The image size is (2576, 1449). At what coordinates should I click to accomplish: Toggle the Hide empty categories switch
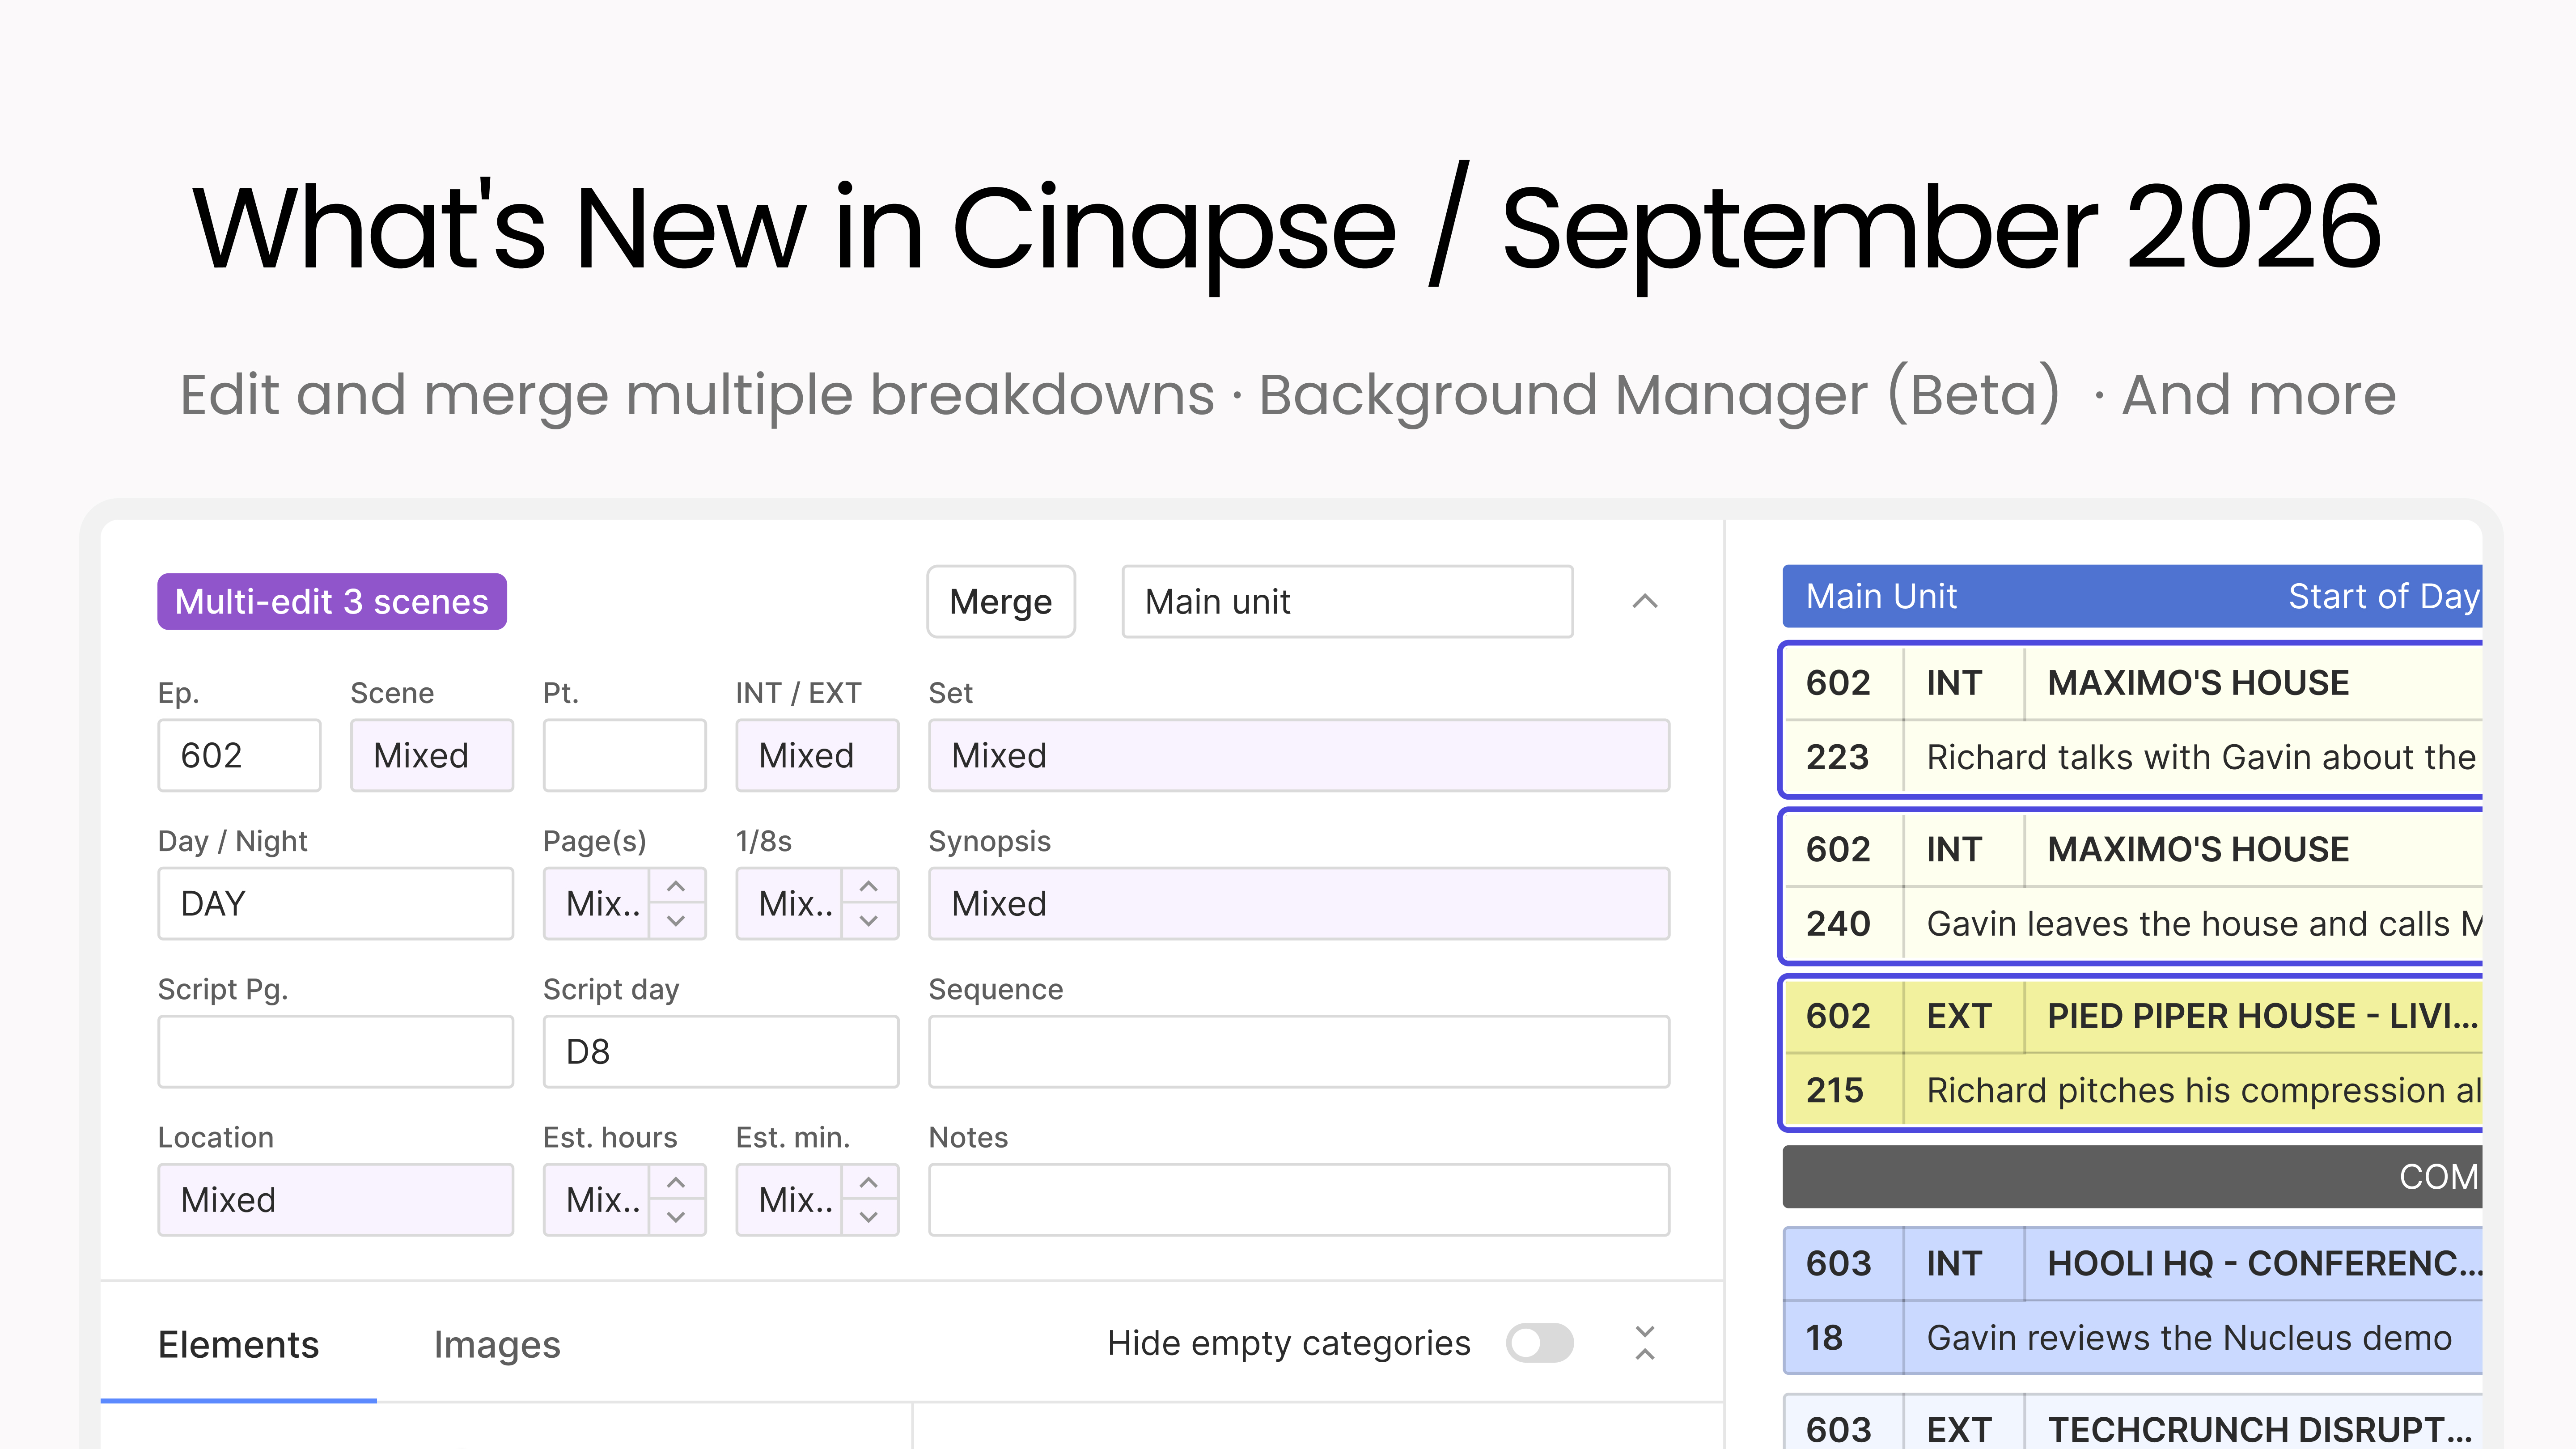[1540, 1343]
